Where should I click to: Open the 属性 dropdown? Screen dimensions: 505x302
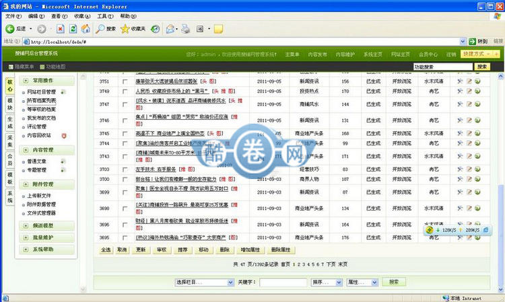pyautogui.click(x=362, y=282)
